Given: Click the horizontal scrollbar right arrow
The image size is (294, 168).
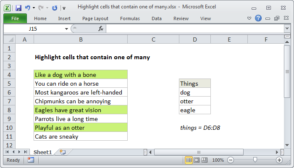Looking at the screenshot, I should (x=277, y=152).
